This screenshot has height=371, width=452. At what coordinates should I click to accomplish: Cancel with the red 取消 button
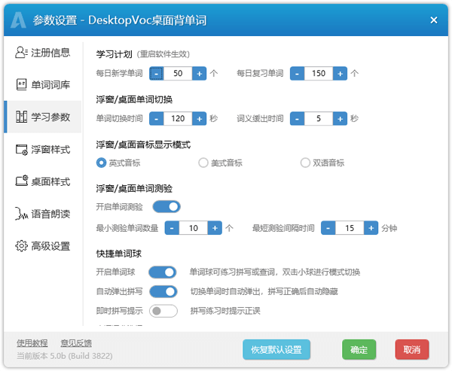click(x=412, y=350)
